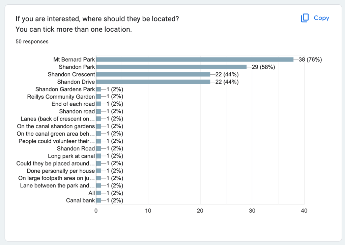Click the End of each road label
Viewport: 345px width, 245px height.
(x=73, y=104)
